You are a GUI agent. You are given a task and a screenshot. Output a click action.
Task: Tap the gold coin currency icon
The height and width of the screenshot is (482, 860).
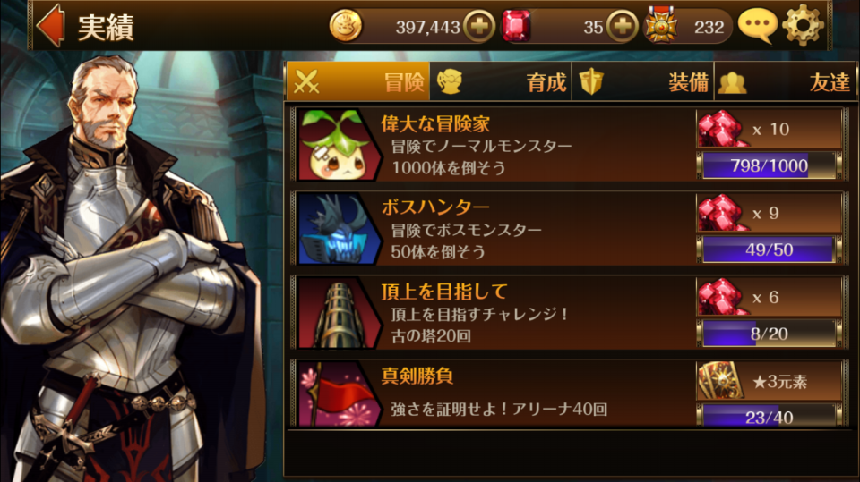coord(346,26)
